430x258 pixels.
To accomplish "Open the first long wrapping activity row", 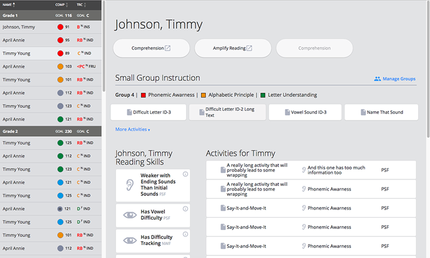I will click(x=311, y=170).
